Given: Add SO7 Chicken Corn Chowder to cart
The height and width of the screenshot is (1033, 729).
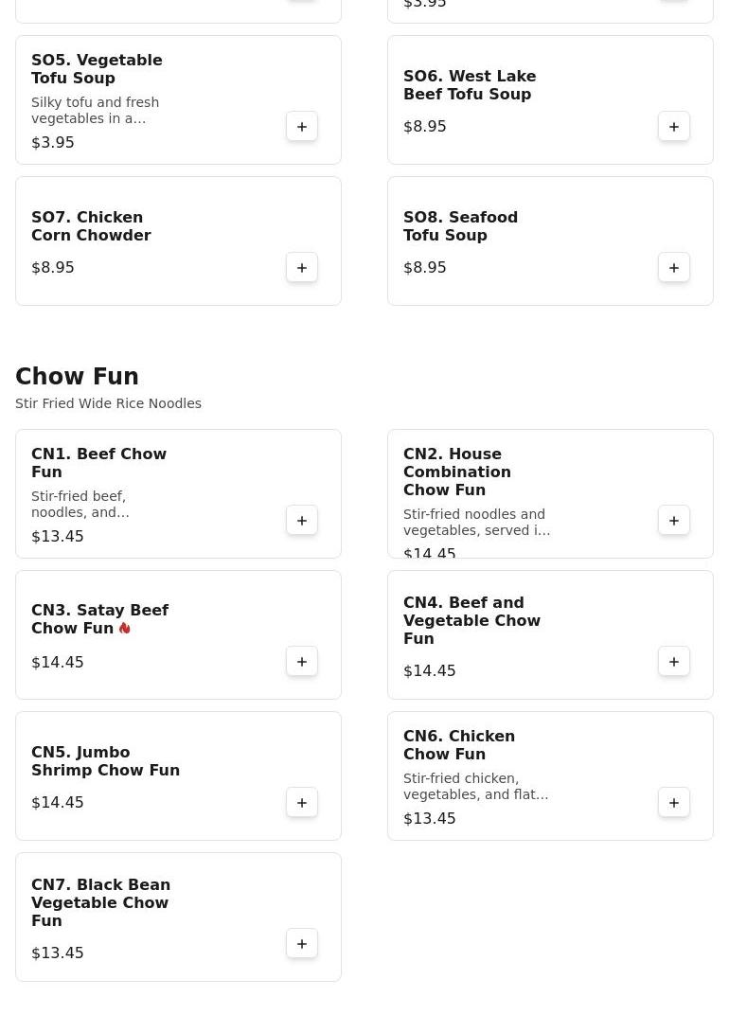Looking at the screenshot, I should (302, 267).
